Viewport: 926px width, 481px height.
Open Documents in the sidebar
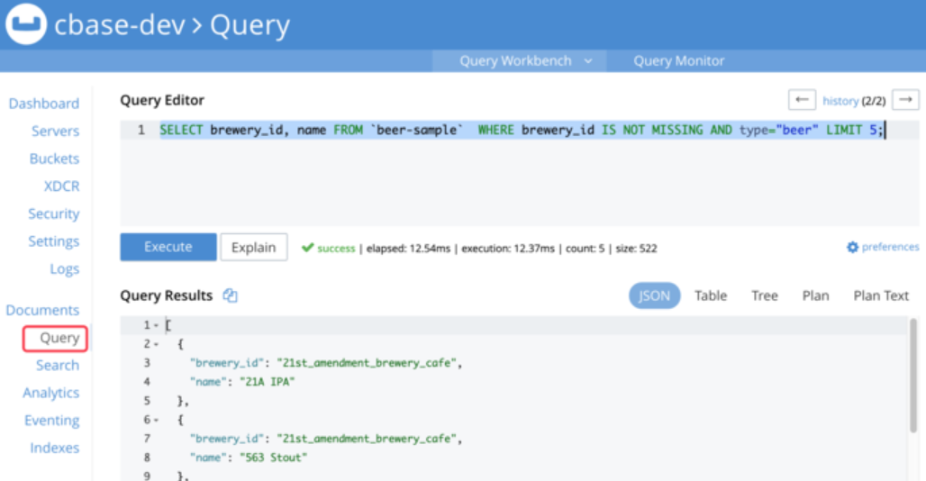(x=42, y=310)
